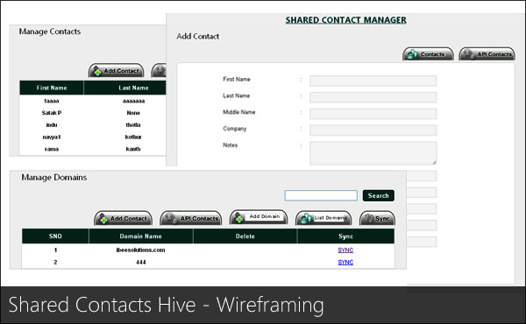Click the List Domains button

pyautogui.click(x=323, y=218)
